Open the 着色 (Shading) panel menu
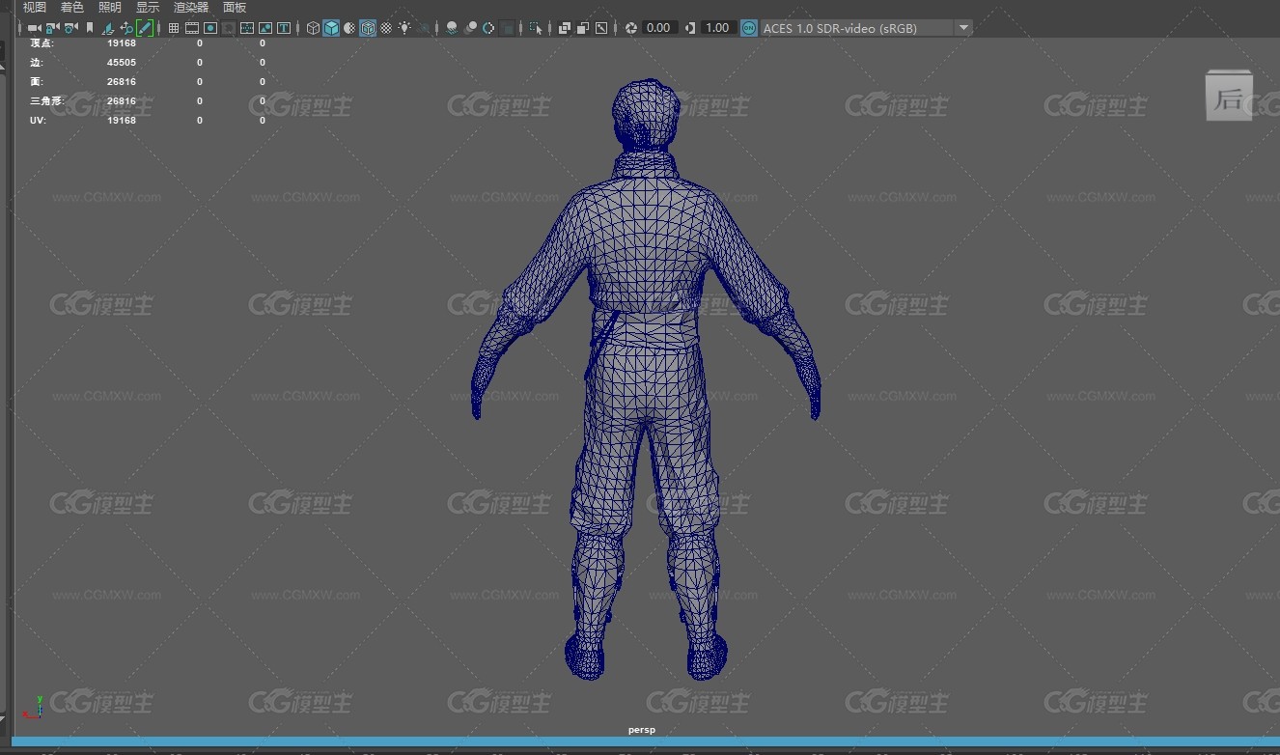The width and height of the screenshot is (1280, 755). point(72,7)
